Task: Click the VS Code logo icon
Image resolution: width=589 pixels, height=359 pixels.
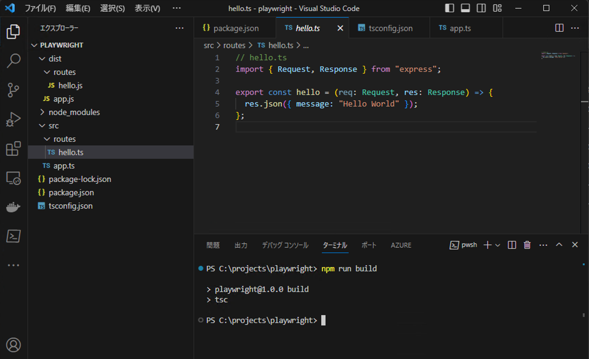Action: pyautogui.click(x=10, y=8)
